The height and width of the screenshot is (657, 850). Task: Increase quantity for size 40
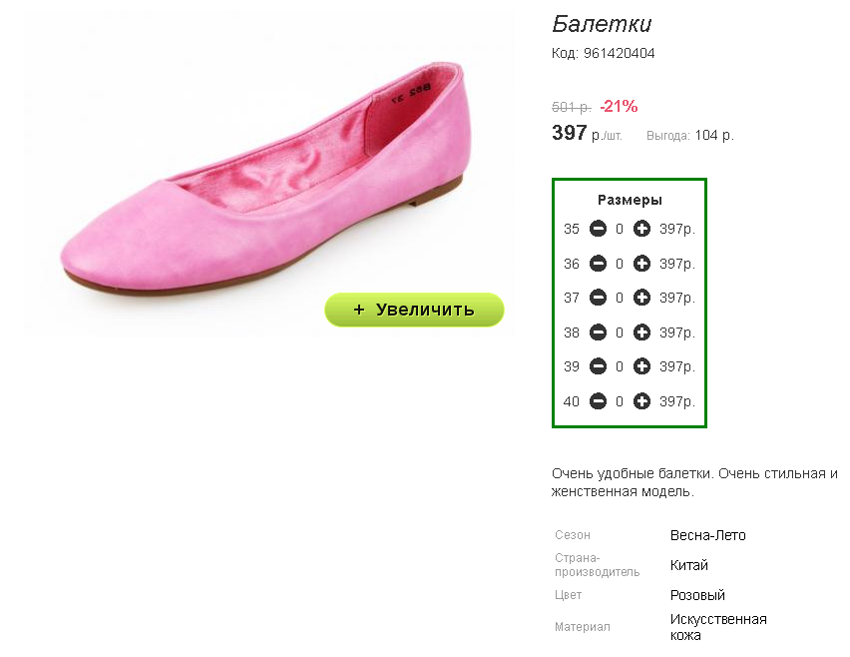click(x=641, y=401)
